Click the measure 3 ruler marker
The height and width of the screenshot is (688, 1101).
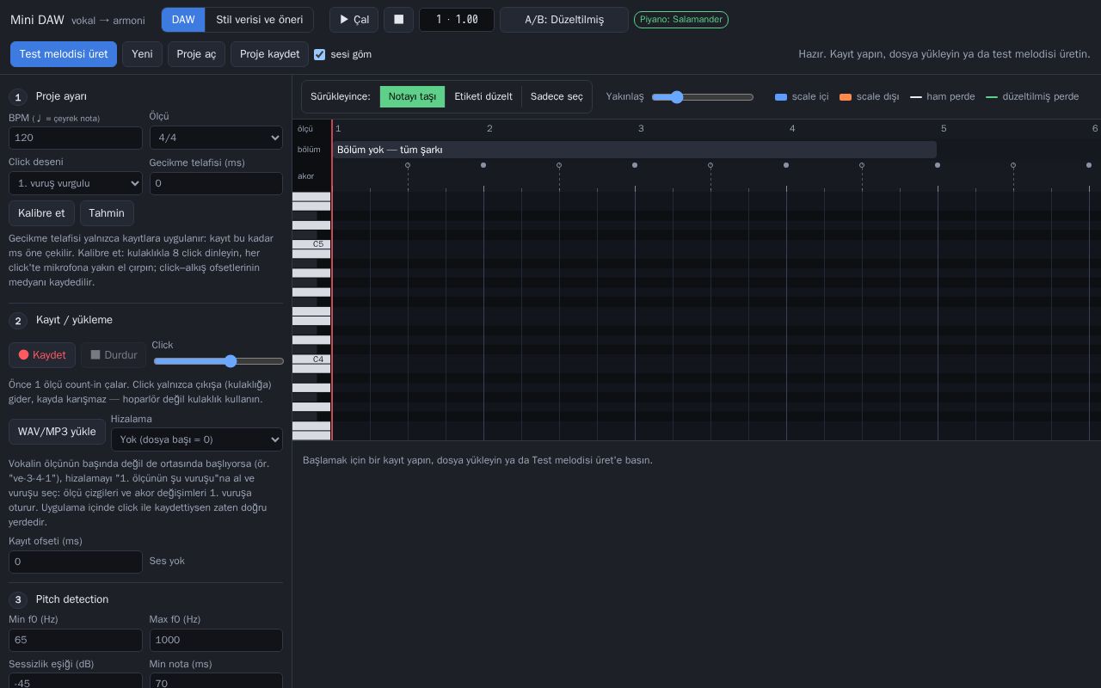(x=641, y=128)
